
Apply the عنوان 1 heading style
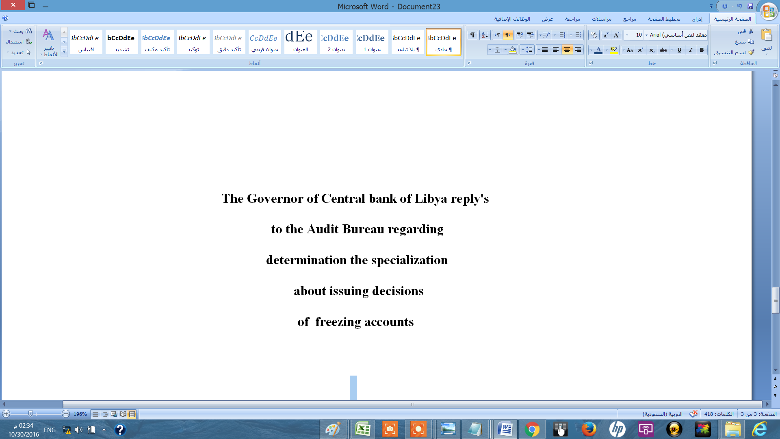(372, 42)
